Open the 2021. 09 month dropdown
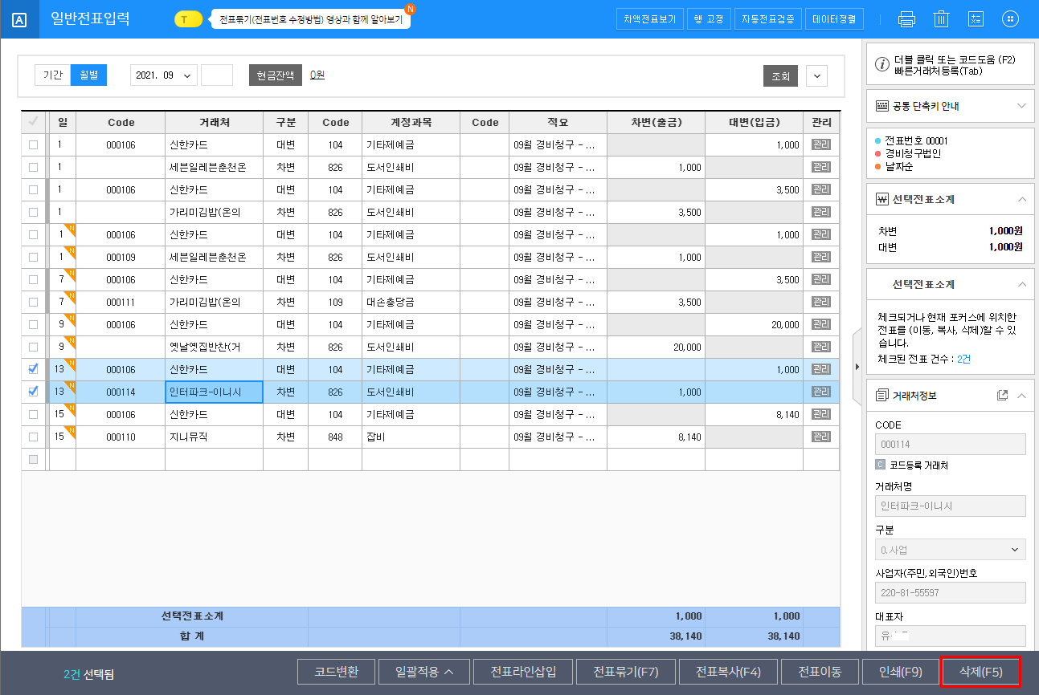 164,75
